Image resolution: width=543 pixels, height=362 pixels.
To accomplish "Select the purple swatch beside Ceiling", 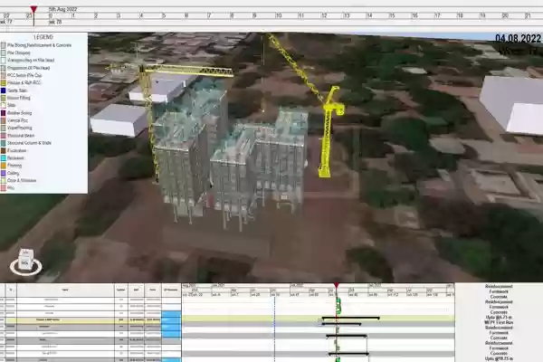I will (x=4, y=173).
